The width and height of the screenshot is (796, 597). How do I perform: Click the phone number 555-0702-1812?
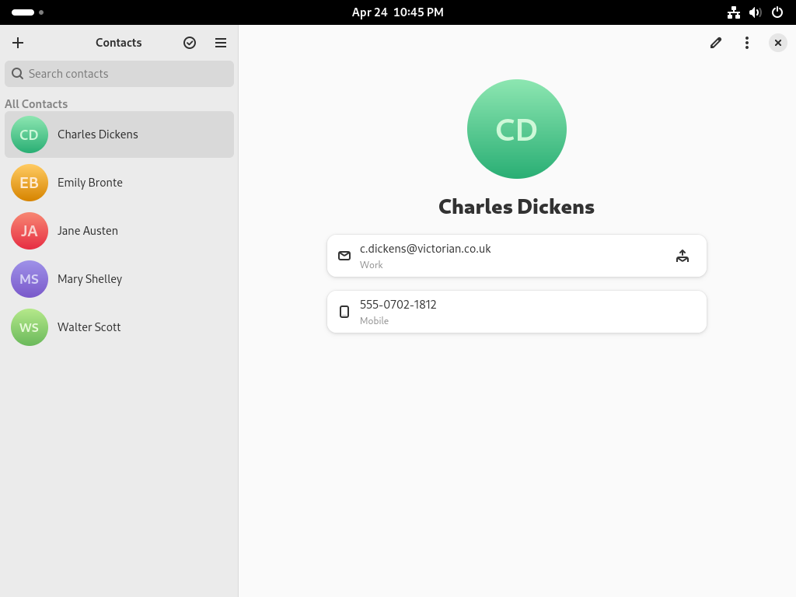pos(398,305)
